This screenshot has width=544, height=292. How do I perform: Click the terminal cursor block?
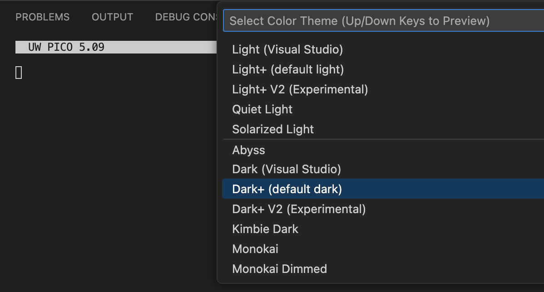pos(19,72)
